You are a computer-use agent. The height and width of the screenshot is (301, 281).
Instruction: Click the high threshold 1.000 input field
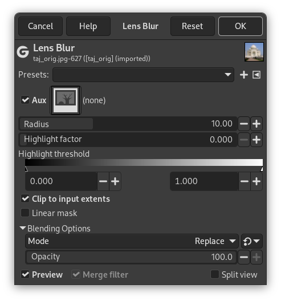[x=204, y=181]
